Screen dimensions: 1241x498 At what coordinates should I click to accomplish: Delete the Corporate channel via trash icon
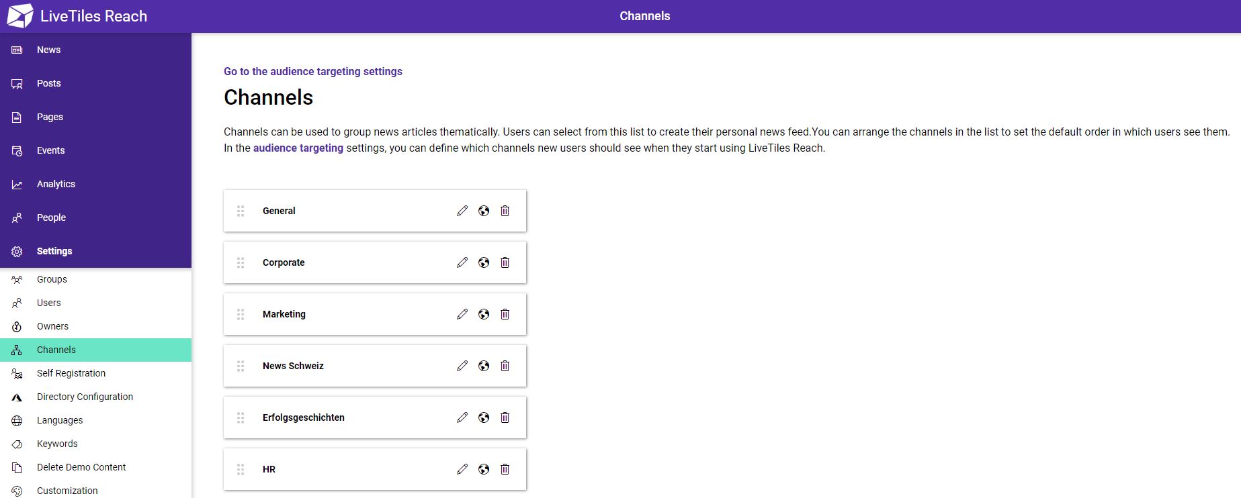[x=505, y=262]
